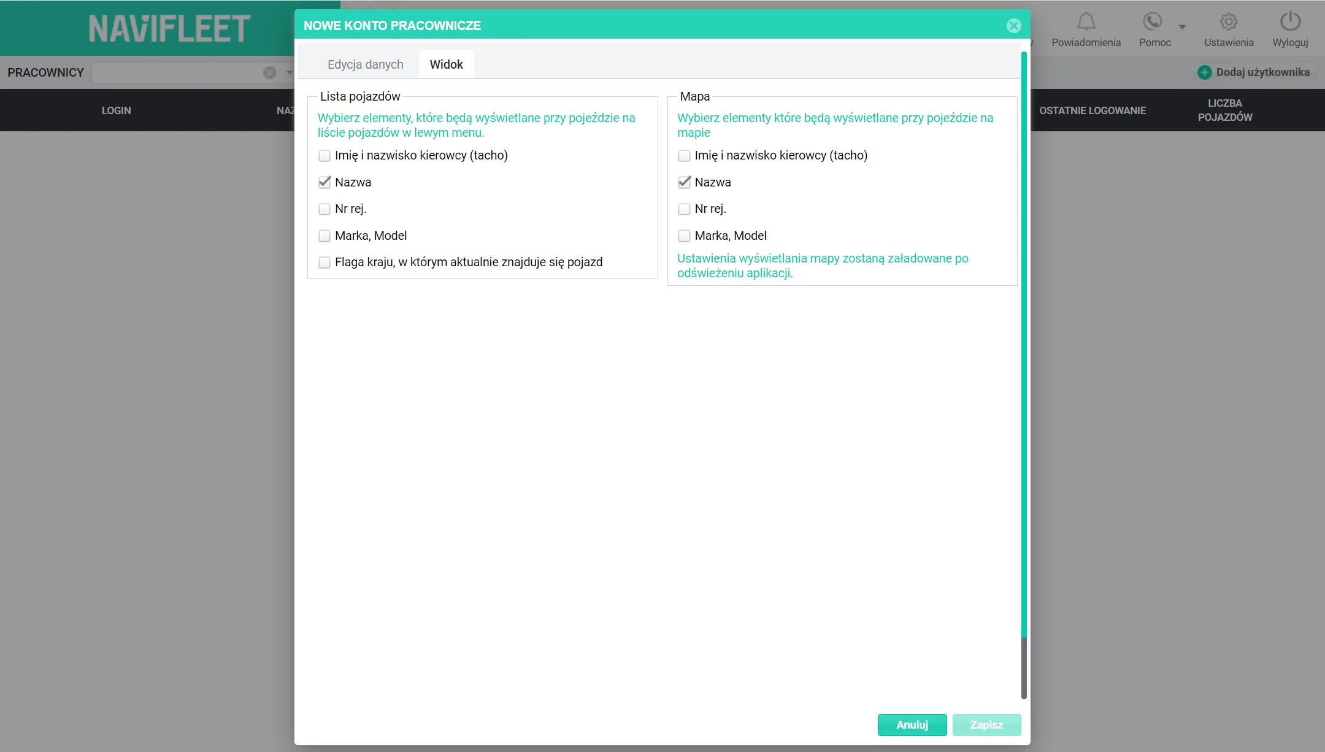Open the Pracownicy search dropdown arrow
Screen dimensions: 1325x752
click(289, 72)
